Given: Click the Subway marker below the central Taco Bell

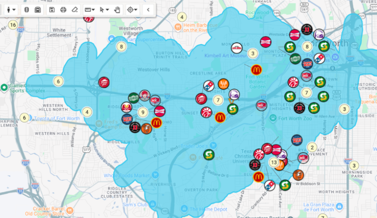Looking at the screenshot, I should point(233,109).
